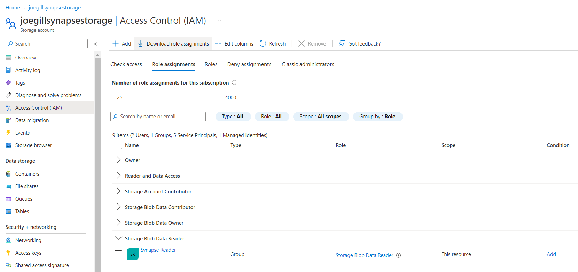This screenshot has width=578, height=272.
Task: Click the sidebar vertical scrollbar
Action: click(x=97, y=165)
